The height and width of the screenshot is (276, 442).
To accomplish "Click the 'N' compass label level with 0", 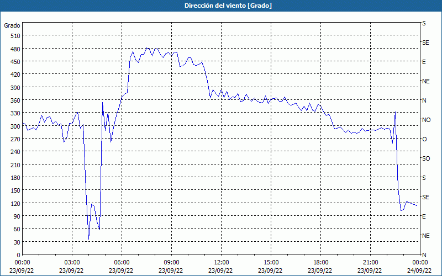I will [424, 255].
